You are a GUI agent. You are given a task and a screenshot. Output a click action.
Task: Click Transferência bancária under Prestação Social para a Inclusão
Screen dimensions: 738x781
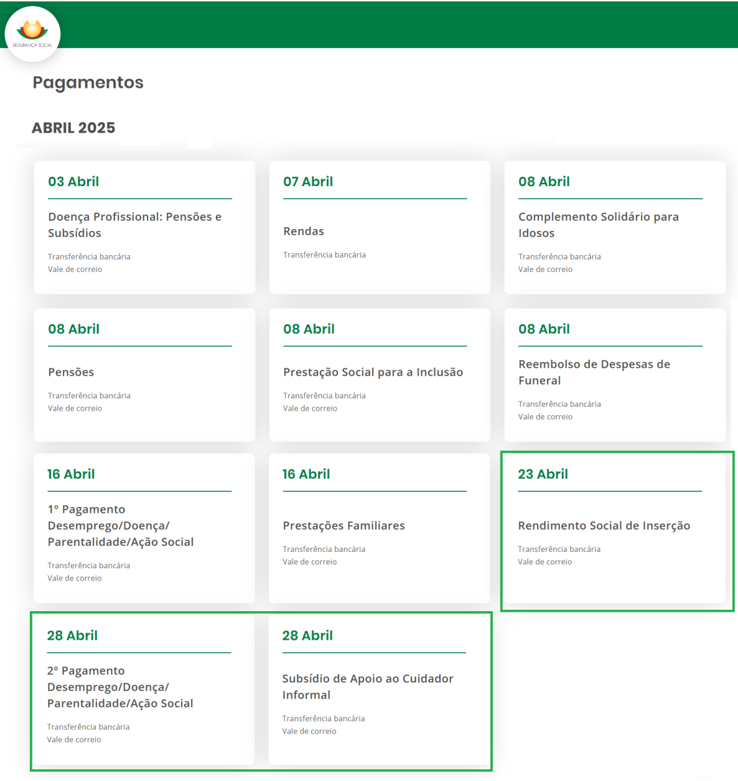pyautogui.click(x=324, y=396)
